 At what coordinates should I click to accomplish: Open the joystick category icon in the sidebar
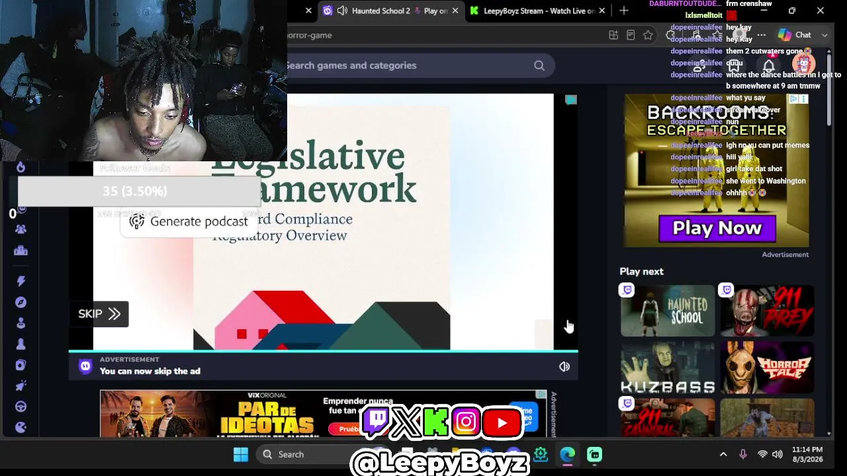coord(21,323)
